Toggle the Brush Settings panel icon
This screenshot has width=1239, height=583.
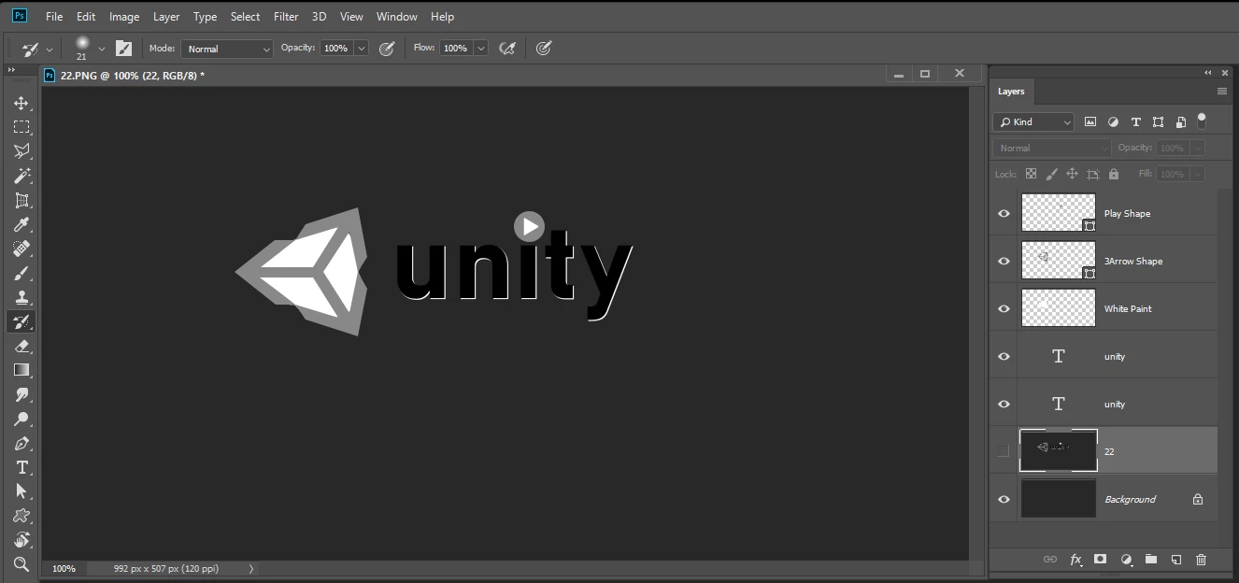(123, 48)
